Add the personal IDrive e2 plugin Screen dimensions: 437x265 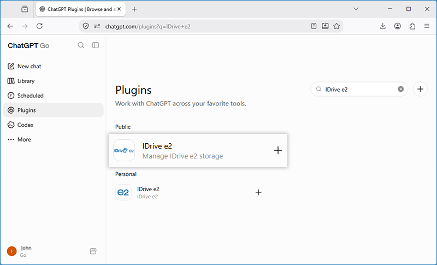pos(258,192)
